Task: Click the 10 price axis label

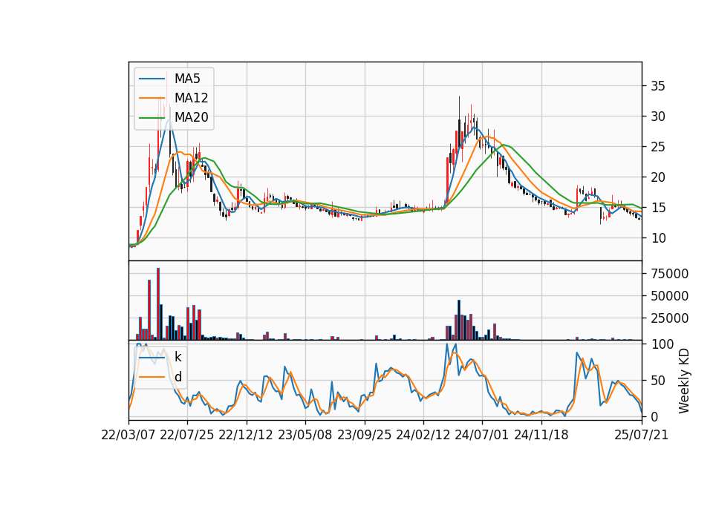Action: (658, 238)
